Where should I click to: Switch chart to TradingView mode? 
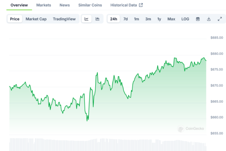coord(64,19)
